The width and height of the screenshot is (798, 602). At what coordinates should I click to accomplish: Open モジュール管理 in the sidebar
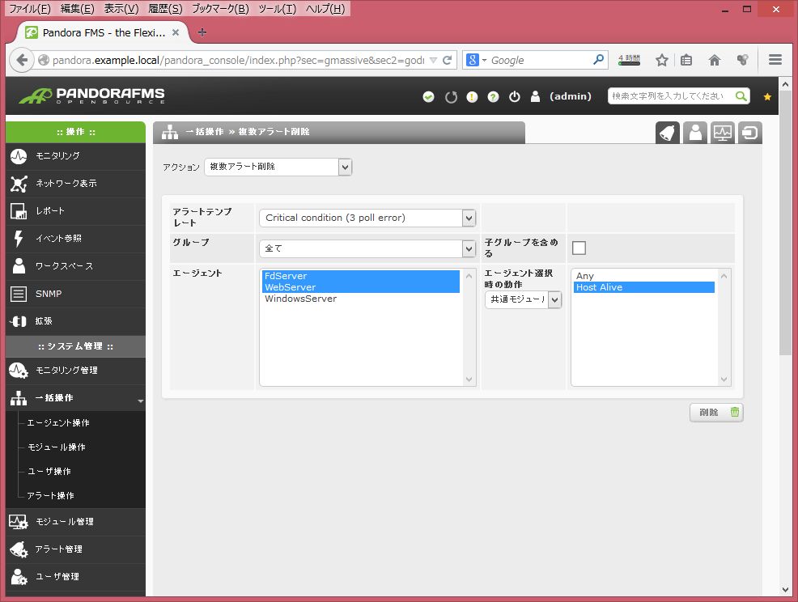(x=75, y=522)
